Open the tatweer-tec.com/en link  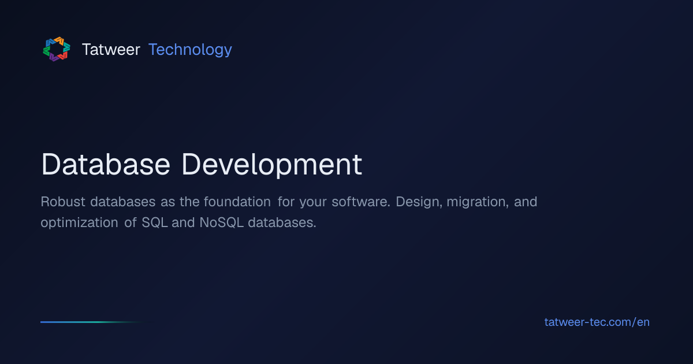[597, 322]
